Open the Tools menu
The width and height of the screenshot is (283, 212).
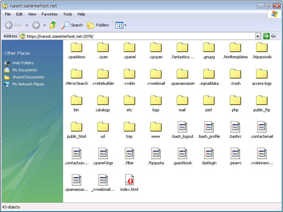(x=68, y=14)
